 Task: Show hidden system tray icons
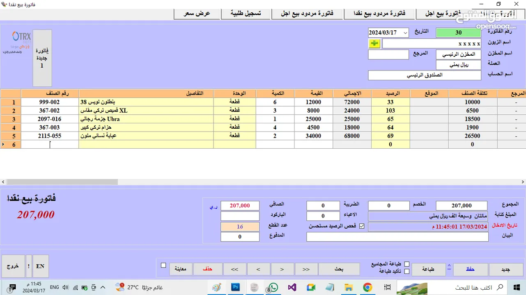(103, 287)
